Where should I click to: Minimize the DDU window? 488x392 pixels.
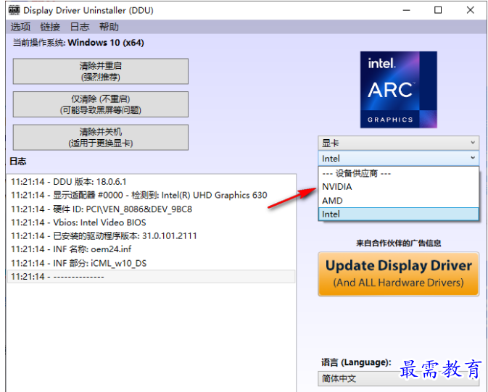[x=407, y=10]
